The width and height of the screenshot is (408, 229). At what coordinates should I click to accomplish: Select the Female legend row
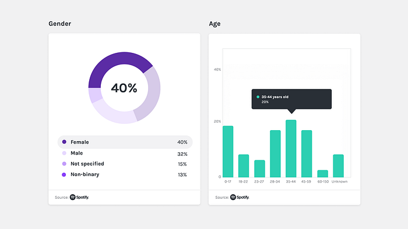[x=125, y=142]
